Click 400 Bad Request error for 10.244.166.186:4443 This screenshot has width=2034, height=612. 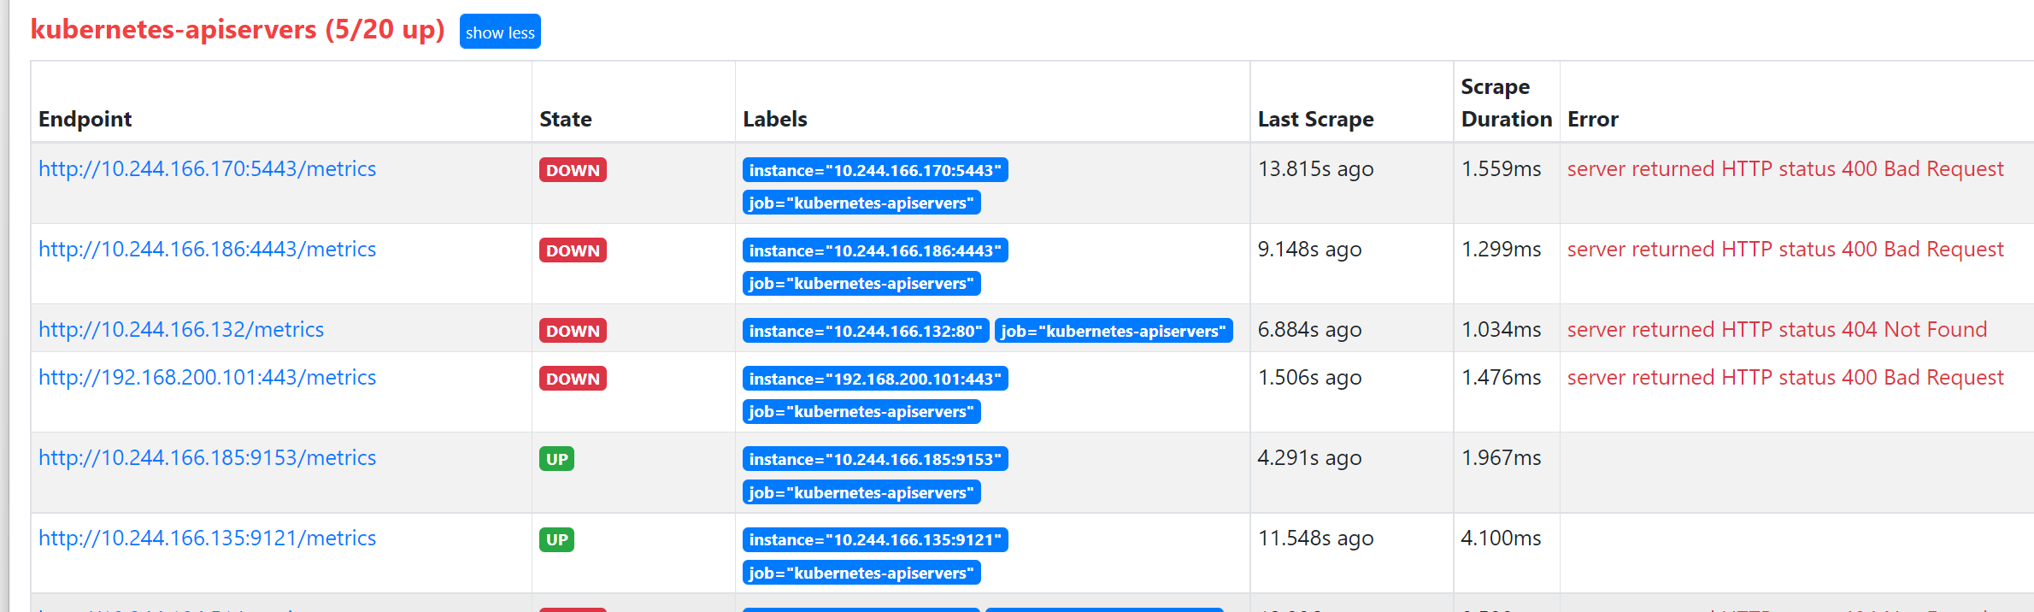tap(1785, 249)
